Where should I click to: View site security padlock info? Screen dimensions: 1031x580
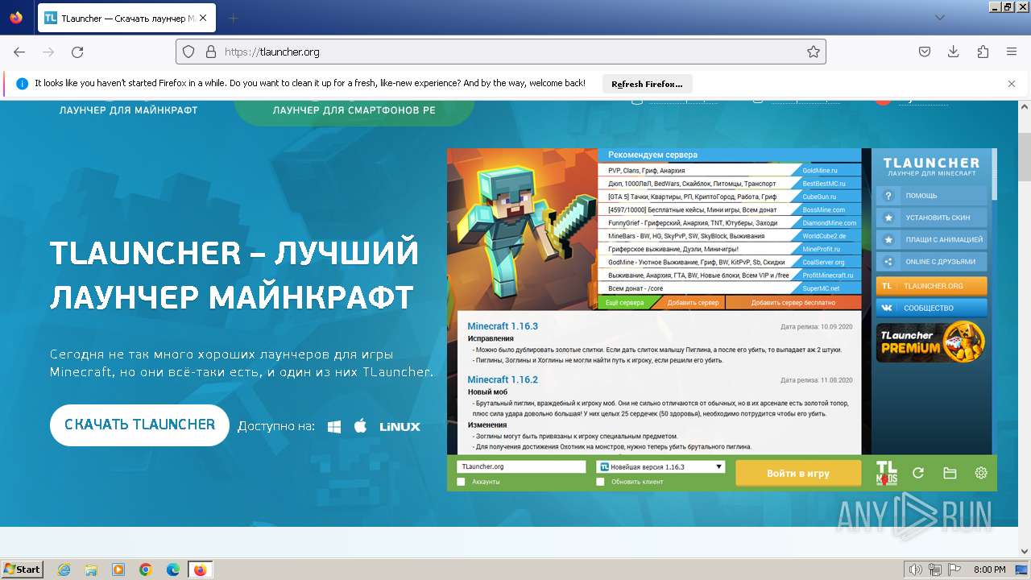click(x=211, y=52)
